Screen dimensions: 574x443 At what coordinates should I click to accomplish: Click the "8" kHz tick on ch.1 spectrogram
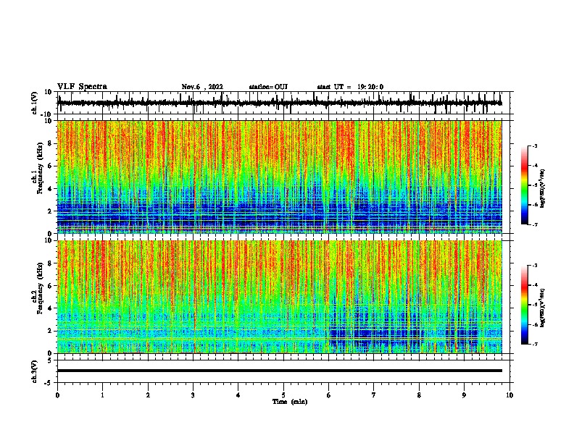tap(50, 143)
